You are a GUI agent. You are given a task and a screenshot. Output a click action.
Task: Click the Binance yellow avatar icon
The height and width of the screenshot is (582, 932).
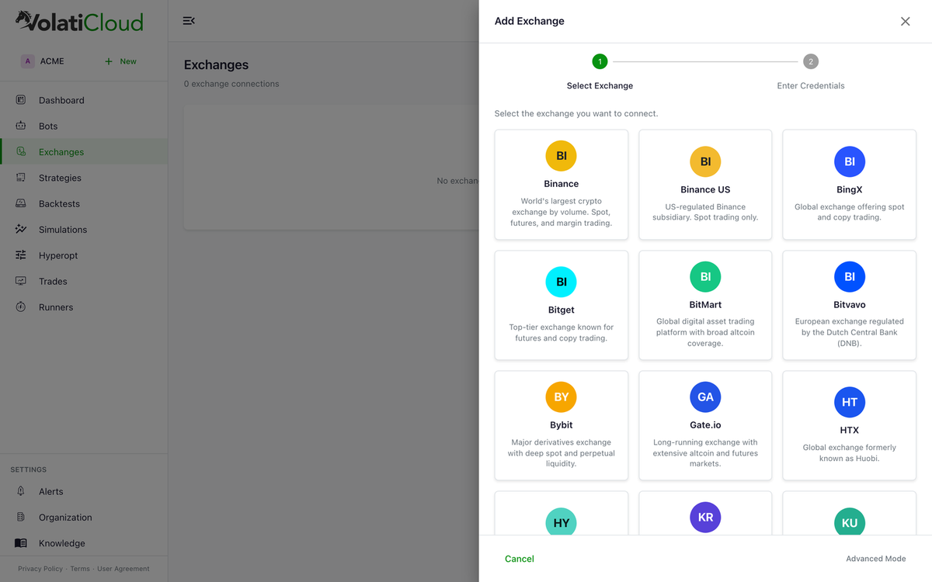click(562, 156)
